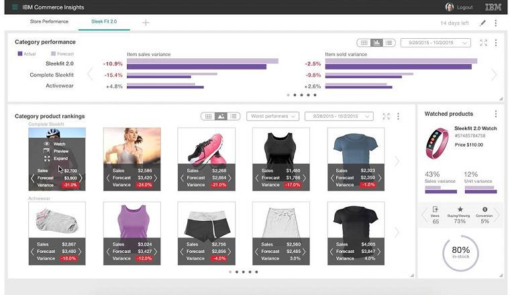Click the 80% in-stock progress ring
512x295 pixels.
(x=460, y=252)
